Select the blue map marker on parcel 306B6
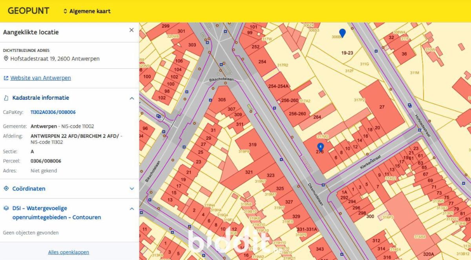This screenshot has height=260, width=471. click(342, 33)
